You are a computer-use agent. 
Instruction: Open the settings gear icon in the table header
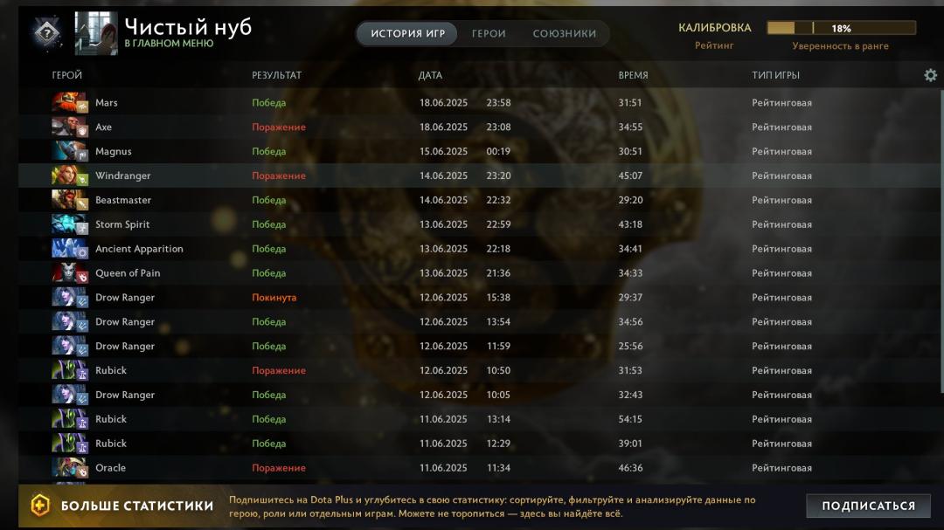[930, 75]
